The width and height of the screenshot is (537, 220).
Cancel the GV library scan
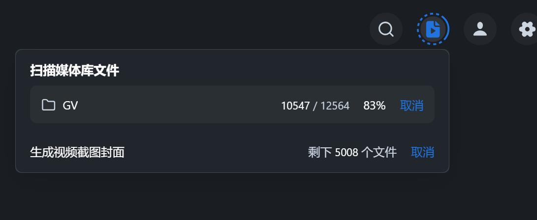click(x=411, y=106)
